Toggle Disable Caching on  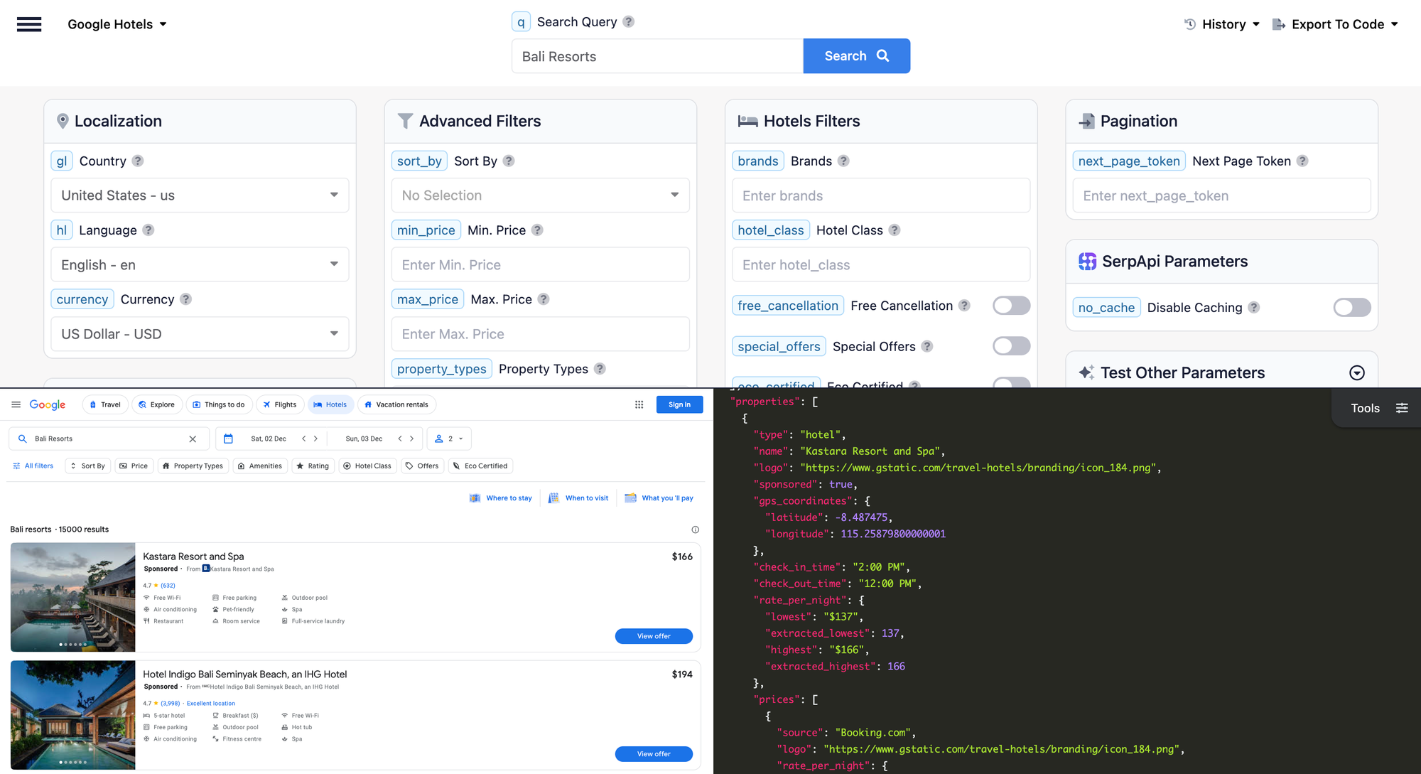pos(1351,308)
